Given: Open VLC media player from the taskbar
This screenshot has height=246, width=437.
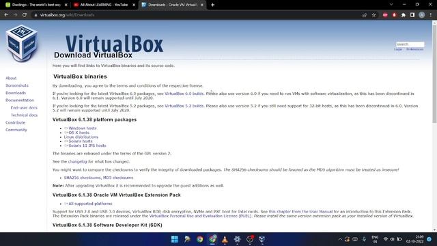Looking at the screenshot, I should tap(225, 239).
